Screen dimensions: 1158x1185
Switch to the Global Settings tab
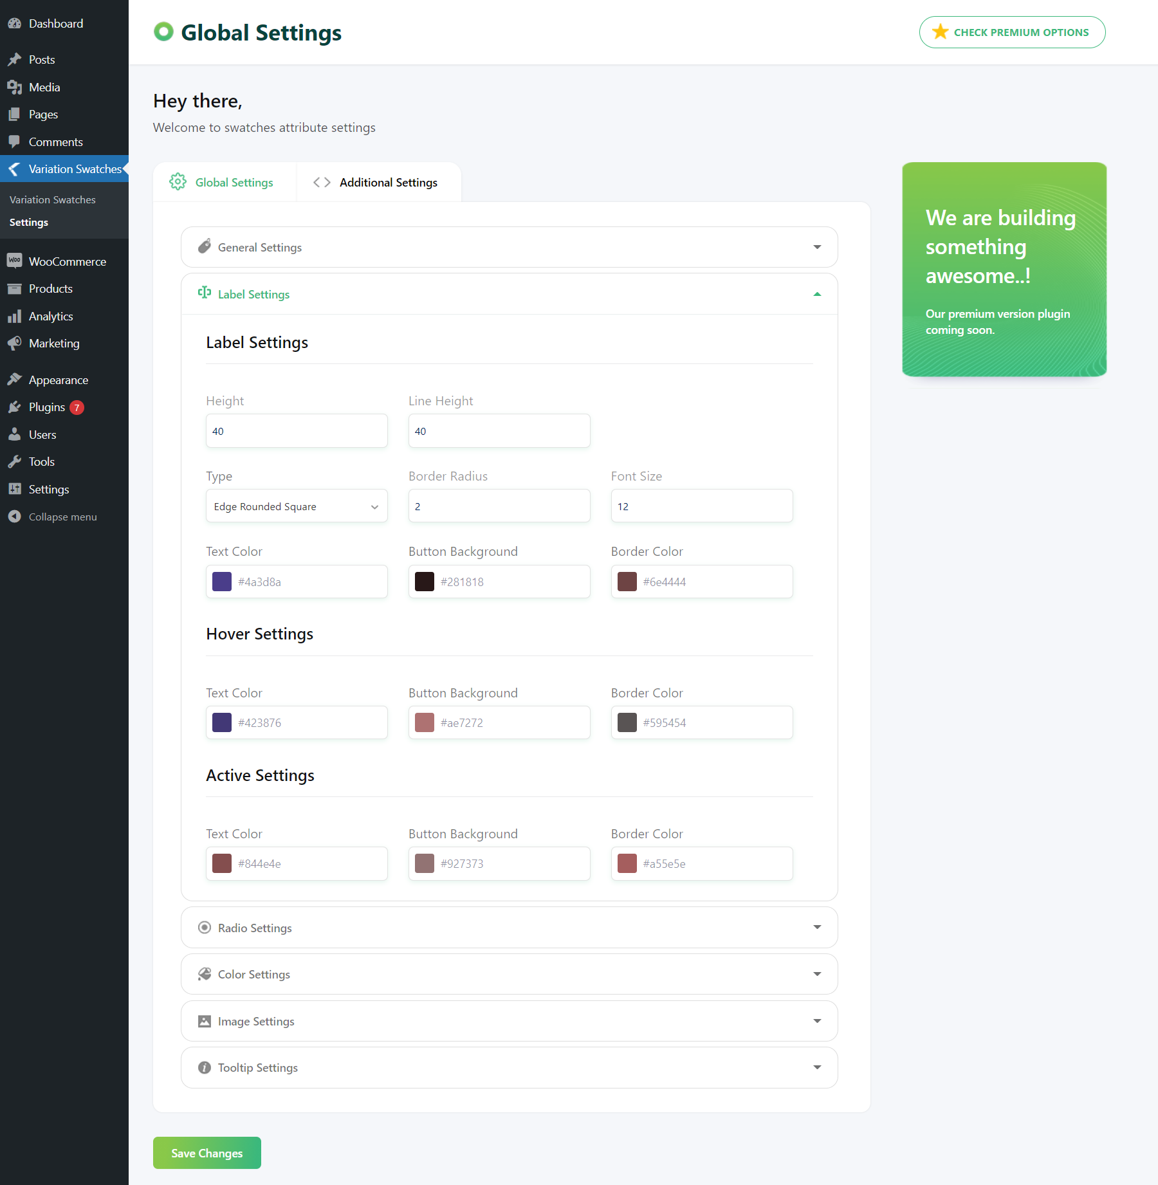pyautogui.click(x=225, y=182)
